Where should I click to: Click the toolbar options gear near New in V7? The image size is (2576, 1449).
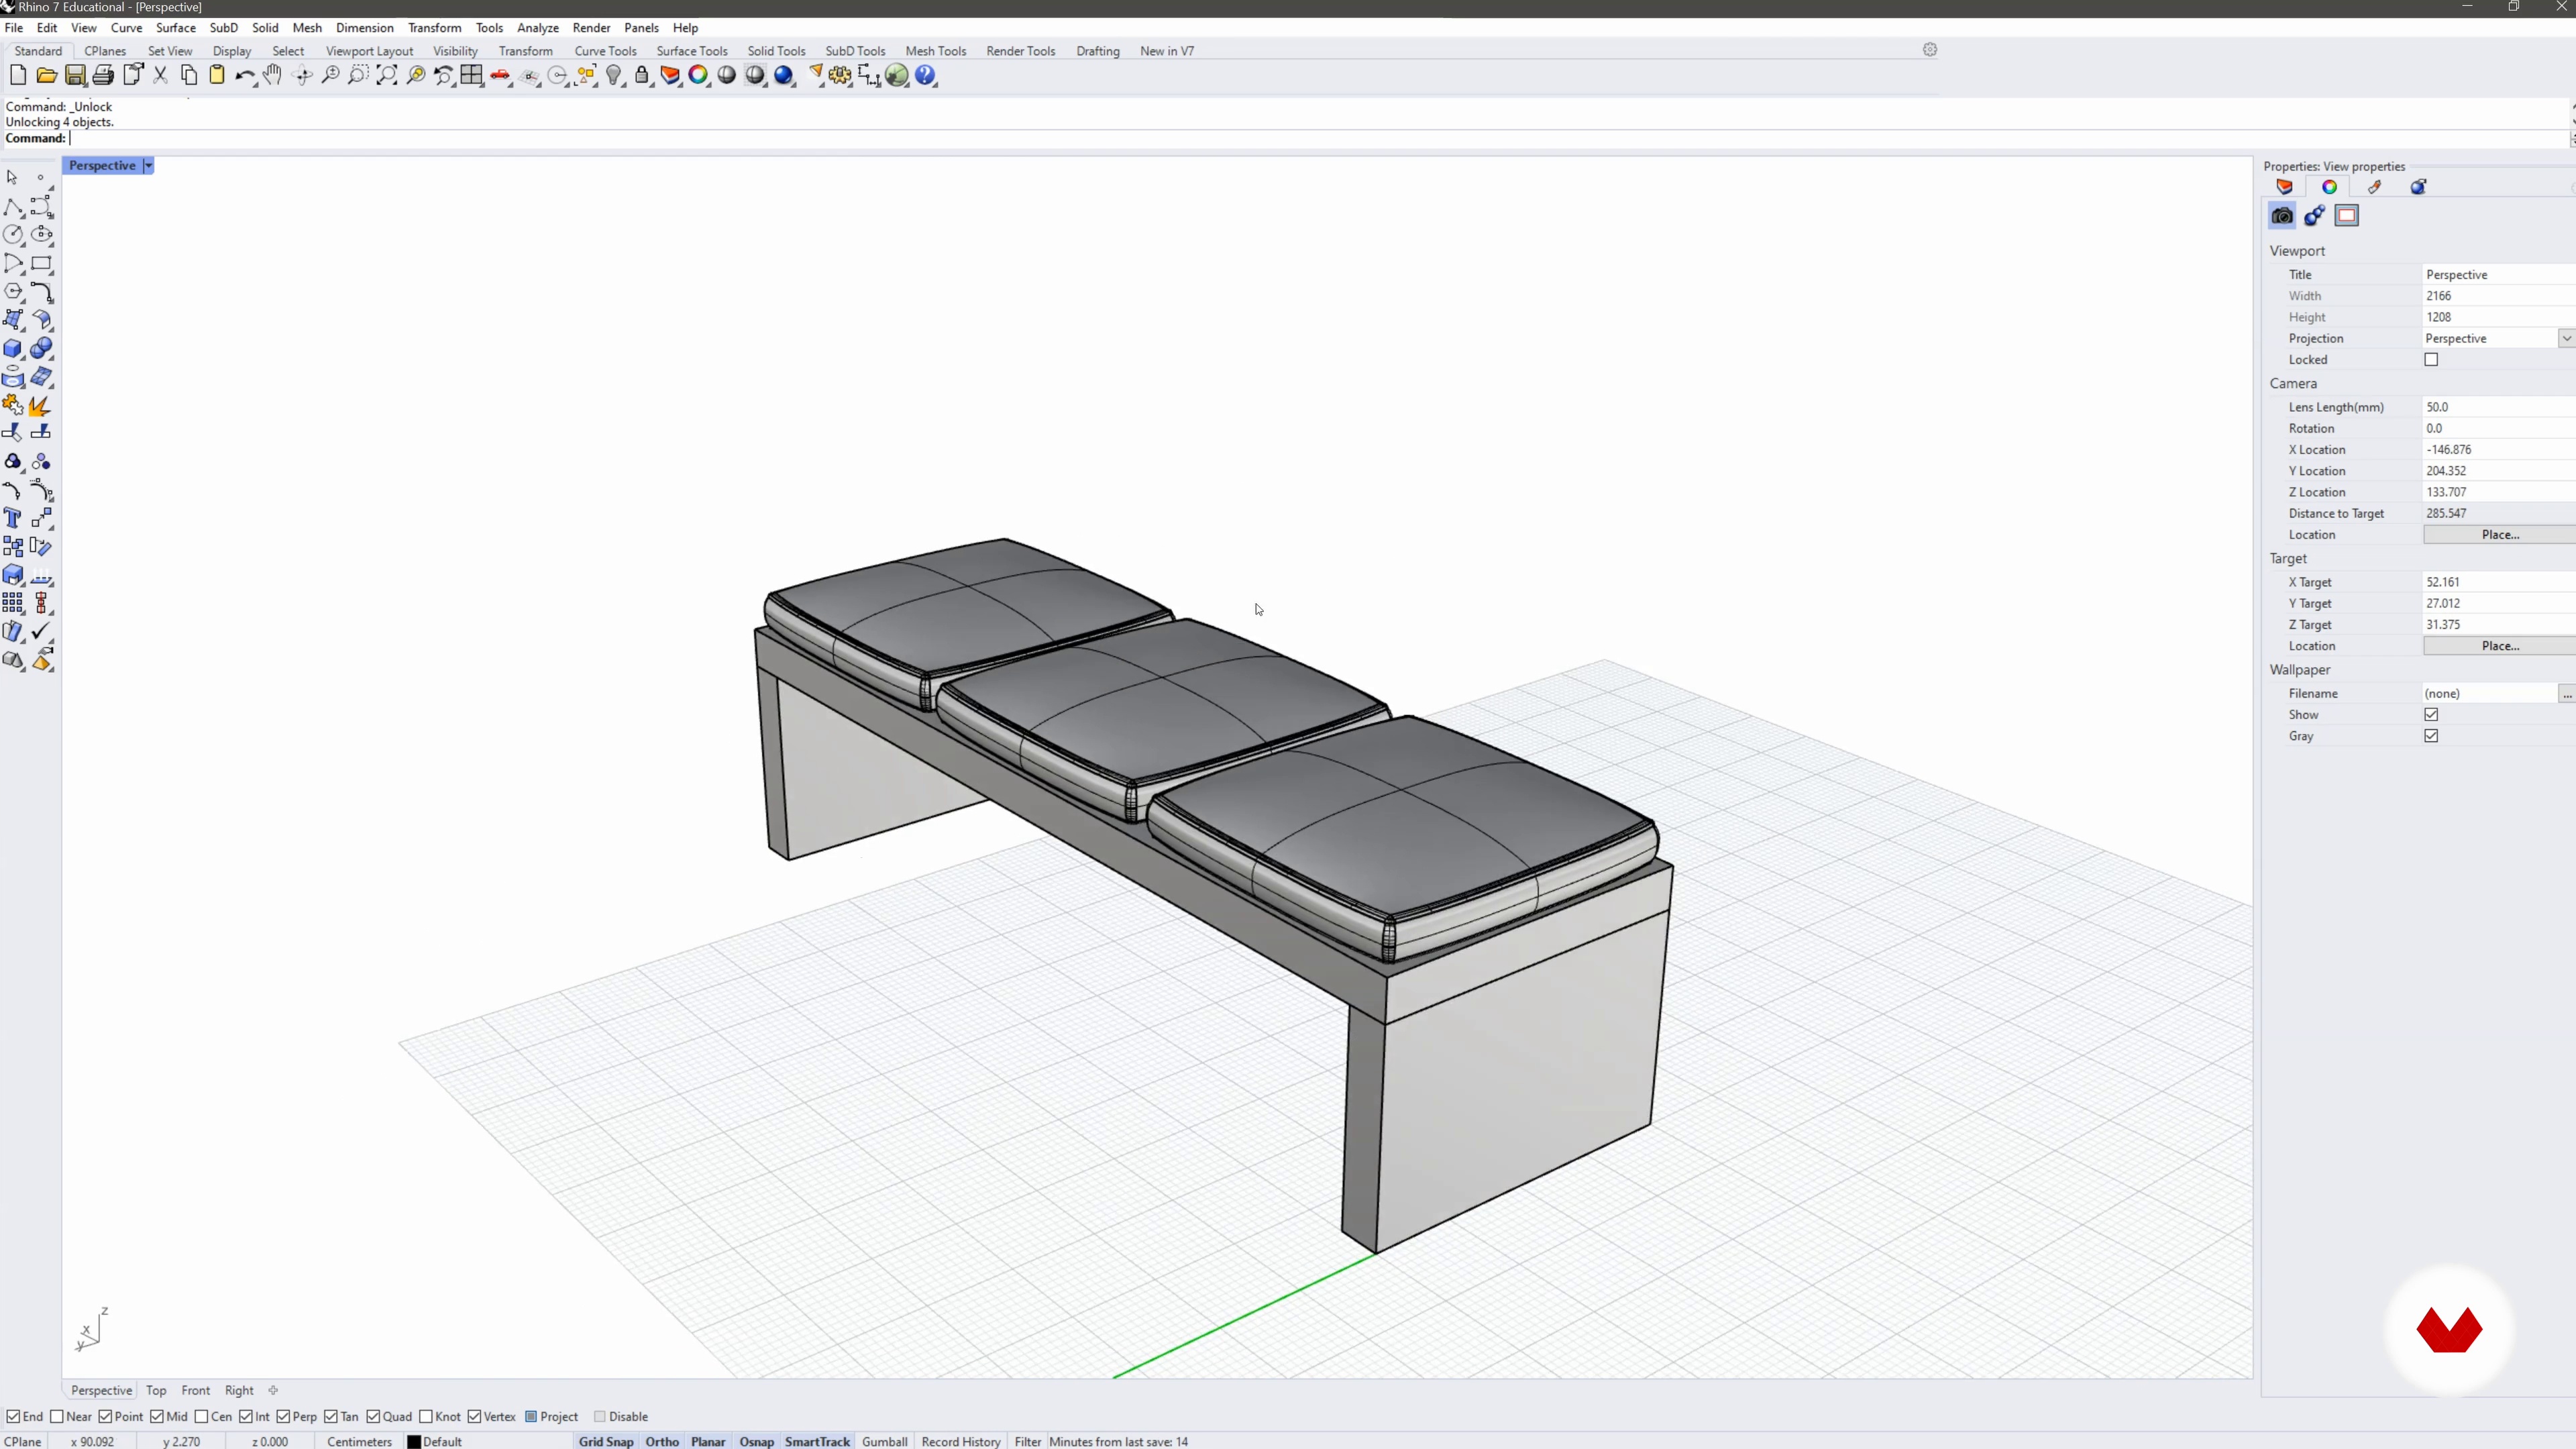tap(1930, 50)
